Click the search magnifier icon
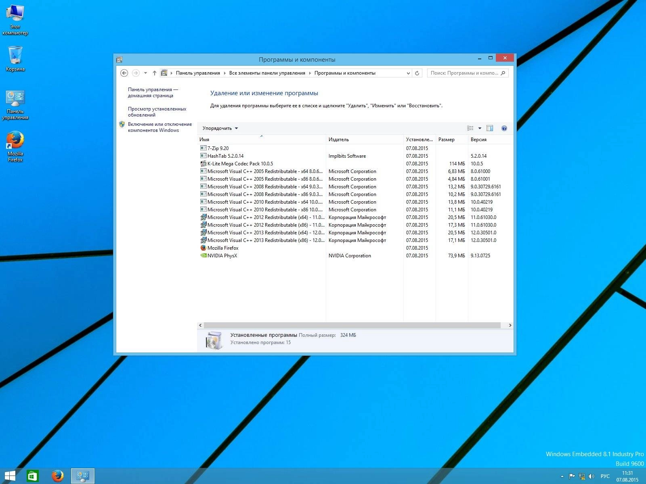The image size is (646, 484). click(x=503, y=73)
